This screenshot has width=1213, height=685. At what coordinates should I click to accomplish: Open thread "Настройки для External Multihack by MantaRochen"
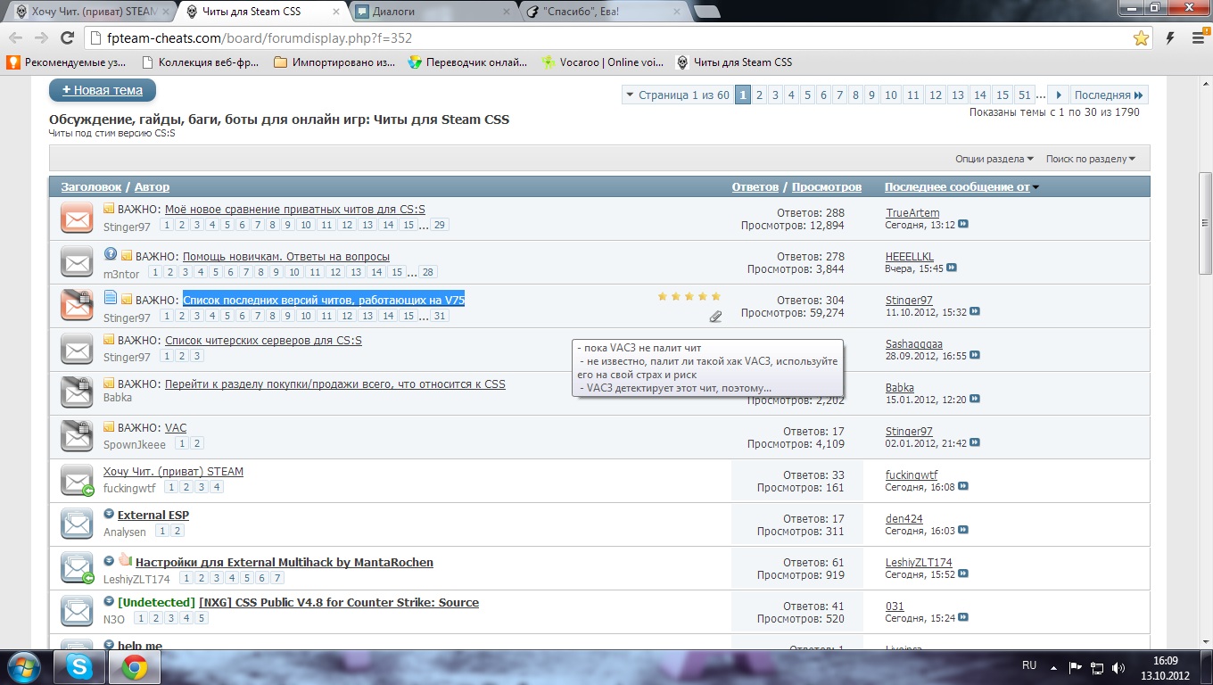click(285, 563)
